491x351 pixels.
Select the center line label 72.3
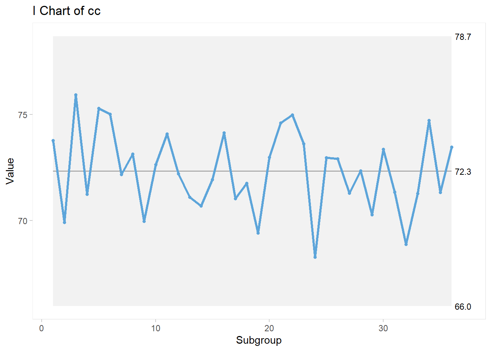click(463, 171)
